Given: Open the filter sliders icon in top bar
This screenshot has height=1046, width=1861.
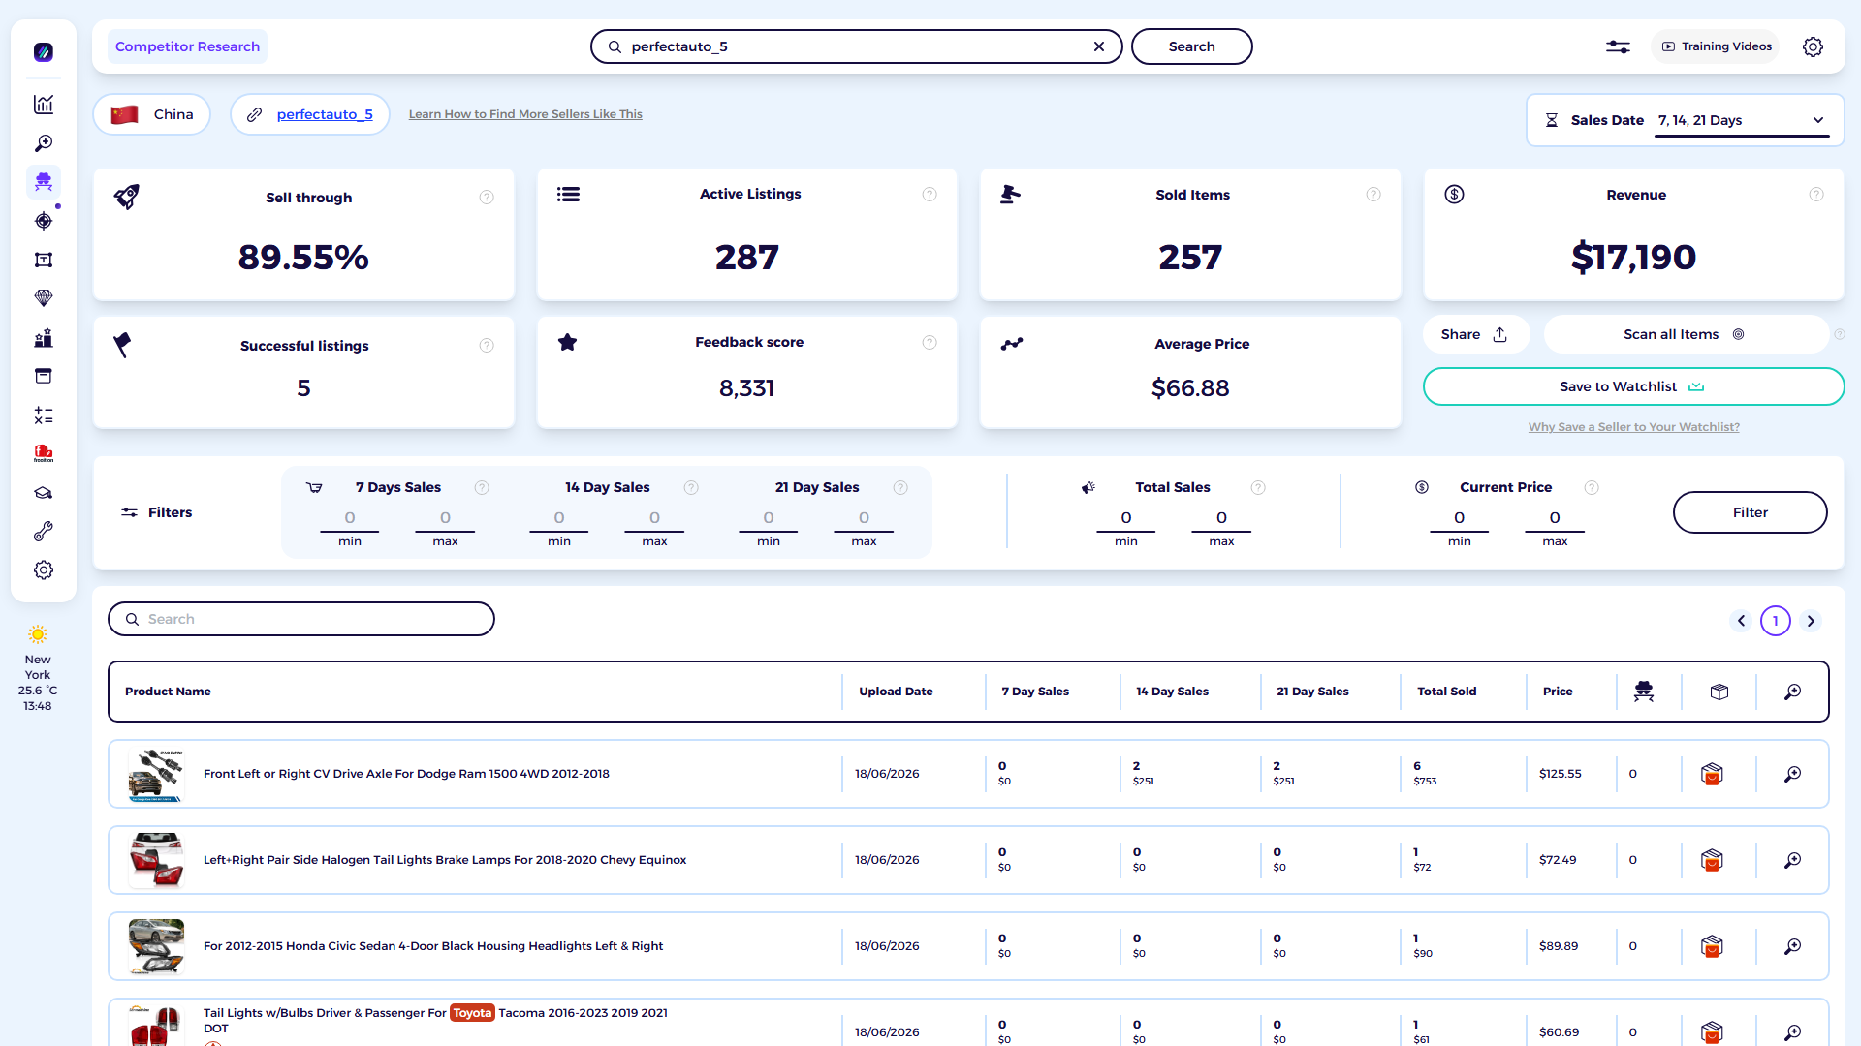Looking at the screenshot, I should click(1618, 46).
